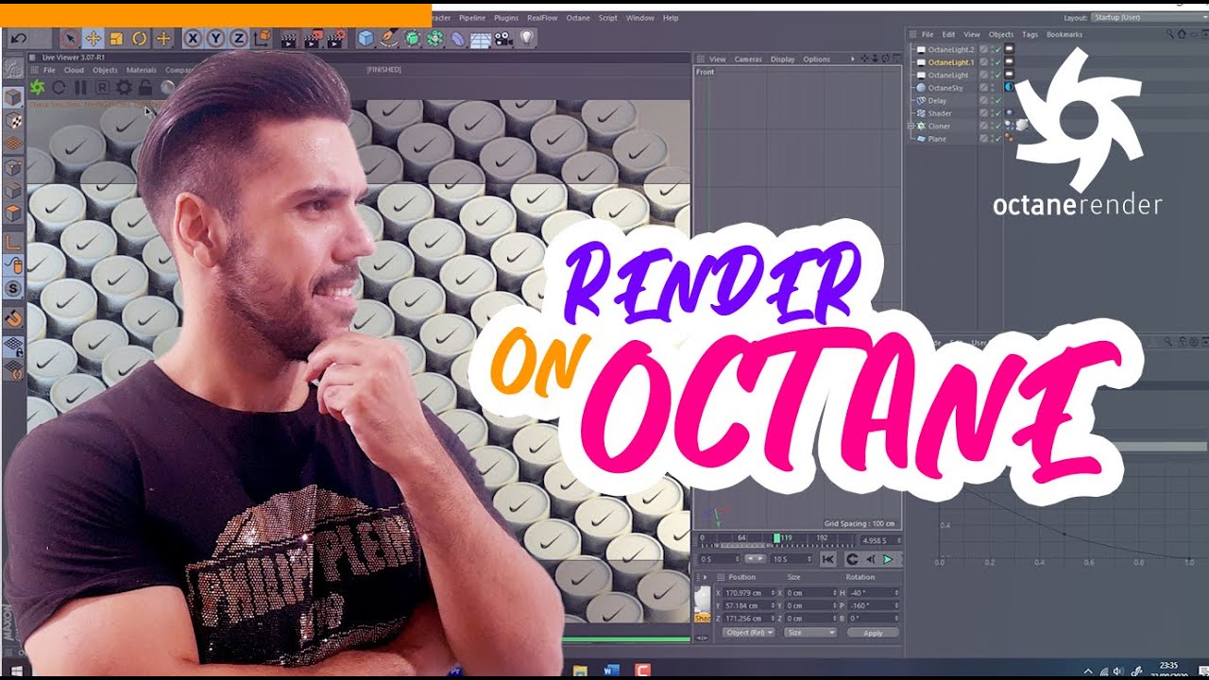
Task: Open the Plugins menu
Action: (x=506, y=18)
